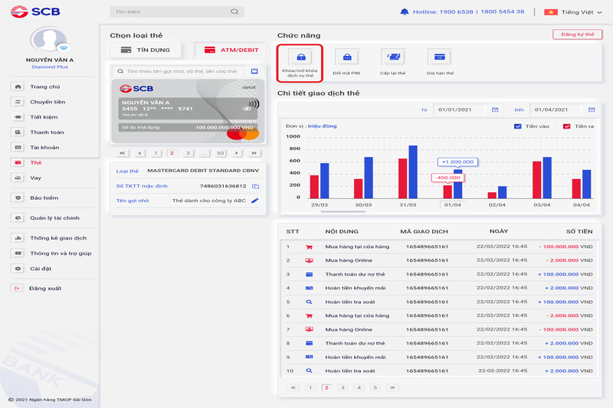
Task: Open the Gia hạn thẻ function
Action: pos(440,63)
